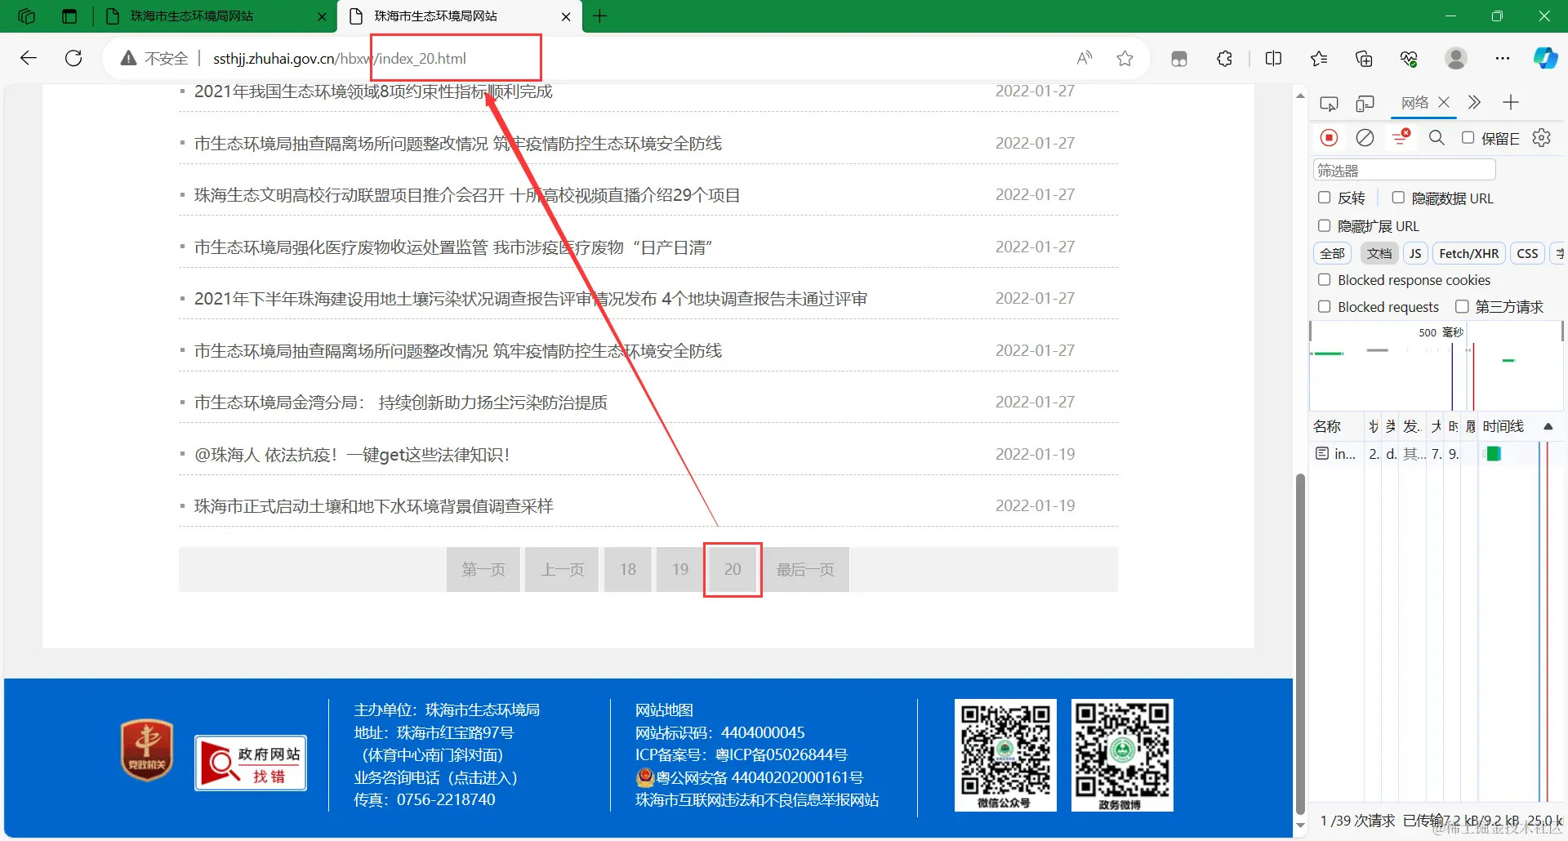Select the 网络 DevTools tab
The width and height of the screenshot is (1568, 841).
(1414, 103)
